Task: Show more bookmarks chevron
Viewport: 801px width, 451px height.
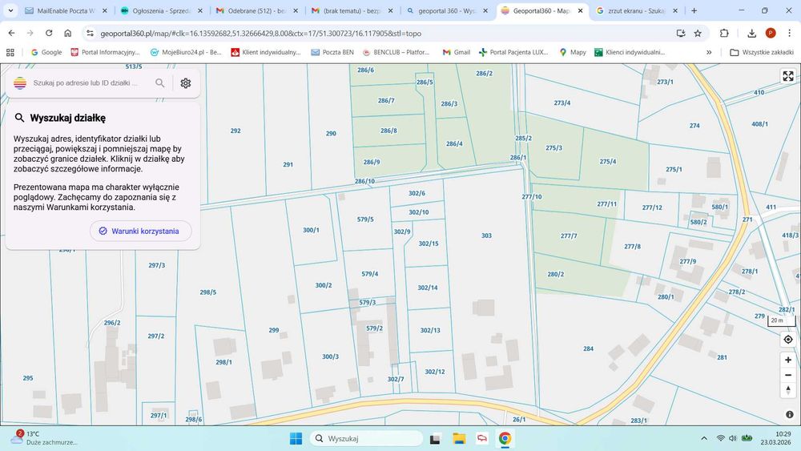Action: click(709, 52)
